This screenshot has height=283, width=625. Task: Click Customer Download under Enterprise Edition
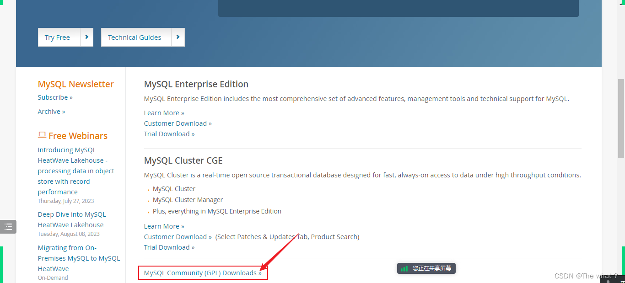(x=178, y=123)
